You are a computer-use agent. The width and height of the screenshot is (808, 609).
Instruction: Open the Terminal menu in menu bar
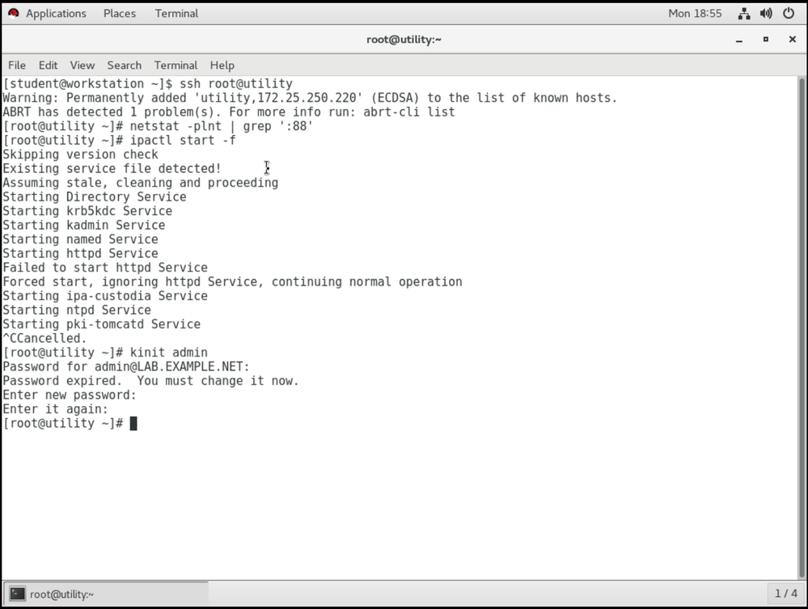(176, 66)
